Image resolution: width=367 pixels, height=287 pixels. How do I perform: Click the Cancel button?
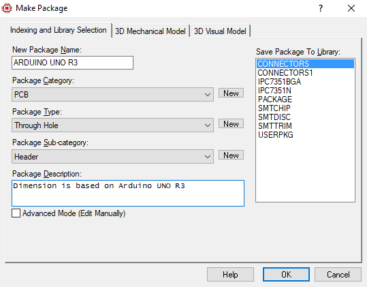click(338, 274)
